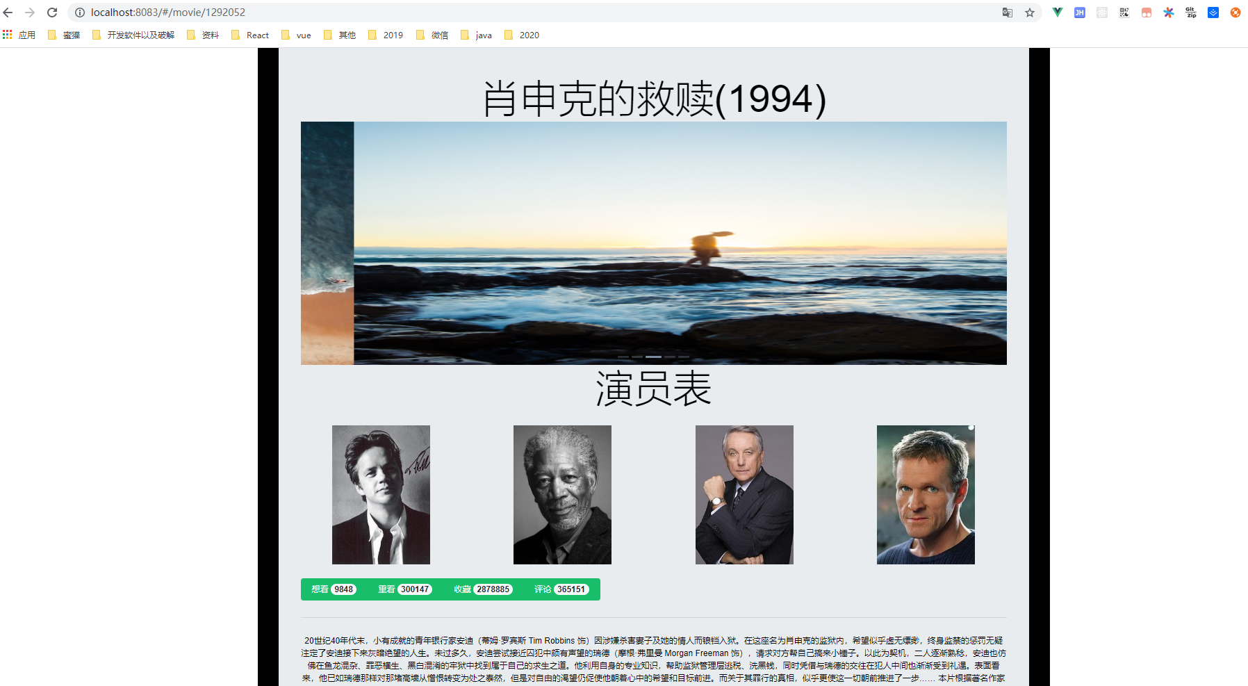Open the Google Translate page icon

1008,13
